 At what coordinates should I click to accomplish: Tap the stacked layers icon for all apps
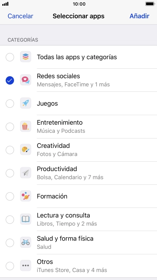tap(26, 57)
